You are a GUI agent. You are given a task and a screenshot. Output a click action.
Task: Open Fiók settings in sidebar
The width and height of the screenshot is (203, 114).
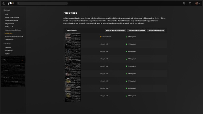[7, 14]
